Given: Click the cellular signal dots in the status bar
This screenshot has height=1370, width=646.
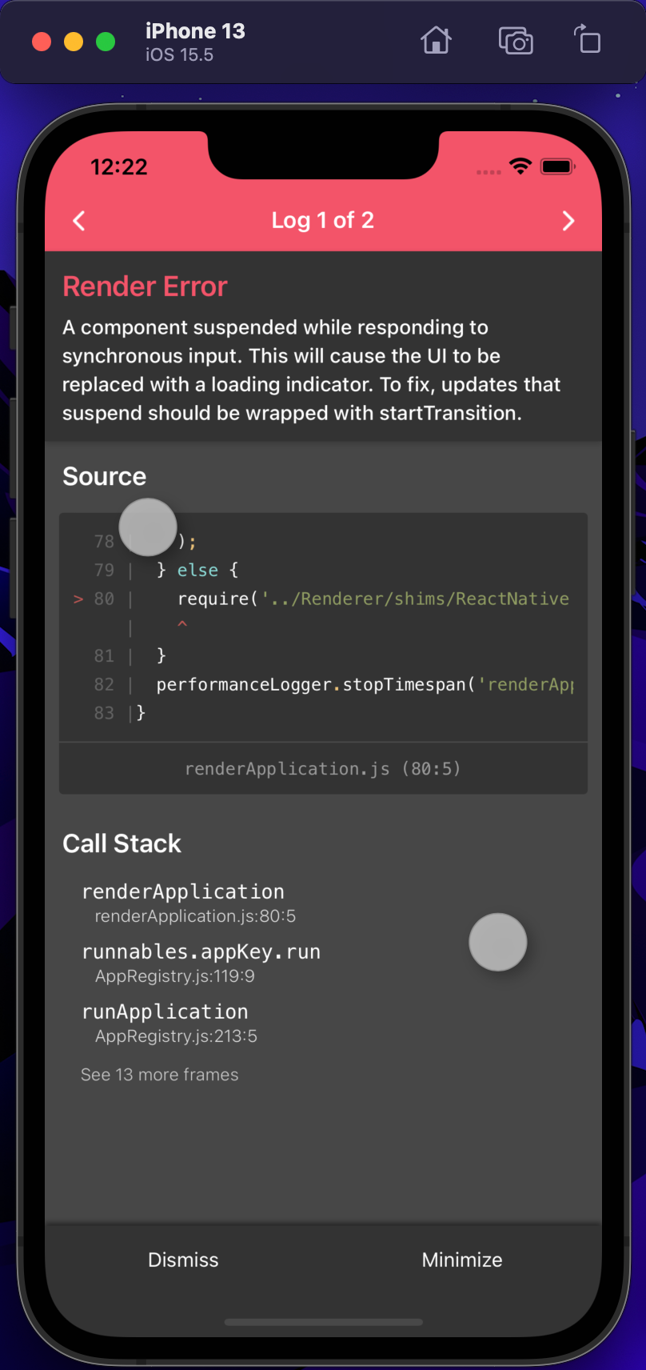Looking at the screenshot, I should click(488, 170).
